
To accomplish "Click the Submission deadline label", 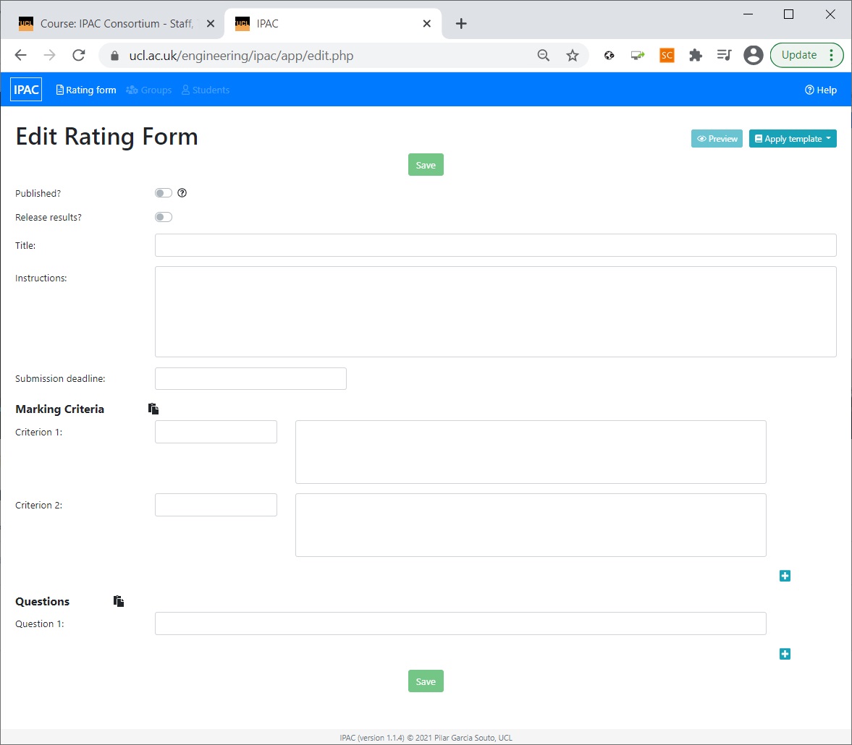I will (x=60, y=378).
